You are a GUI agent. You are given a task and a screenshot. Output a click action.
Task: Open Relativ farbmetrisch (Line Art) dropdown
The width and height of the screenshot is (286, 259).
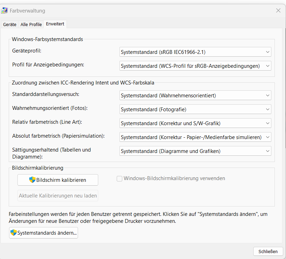195,123
